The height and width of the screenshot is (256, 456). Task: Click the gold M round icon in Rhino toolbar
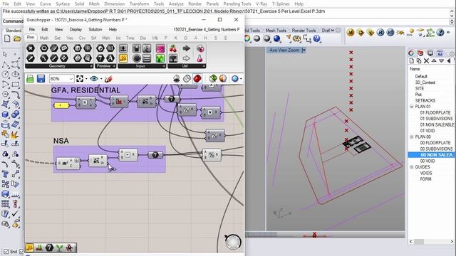point(351,33)
